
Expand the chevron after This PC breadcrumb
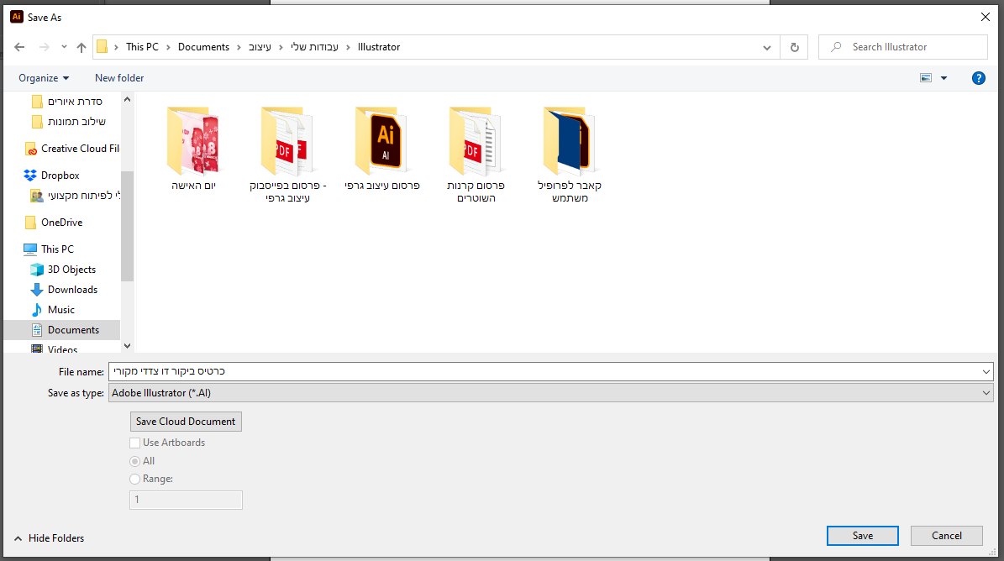(168, 47)
